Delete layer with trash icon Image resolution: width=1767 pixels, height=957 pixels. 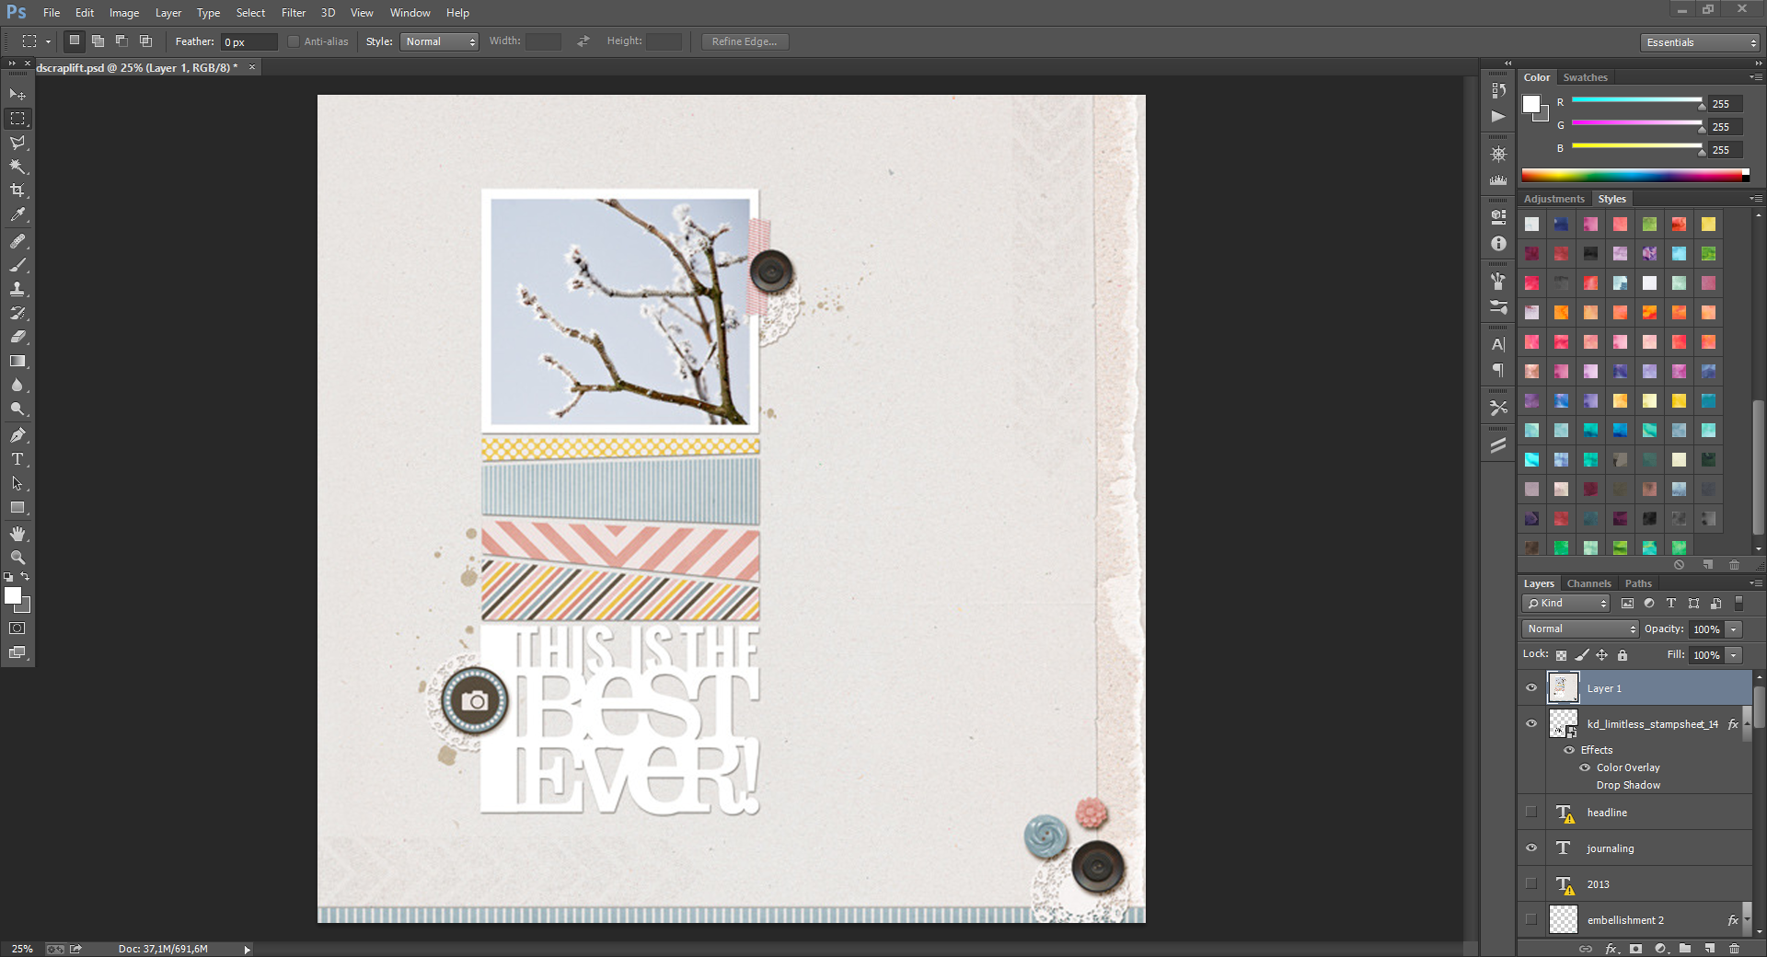(x=1734, y=949)
